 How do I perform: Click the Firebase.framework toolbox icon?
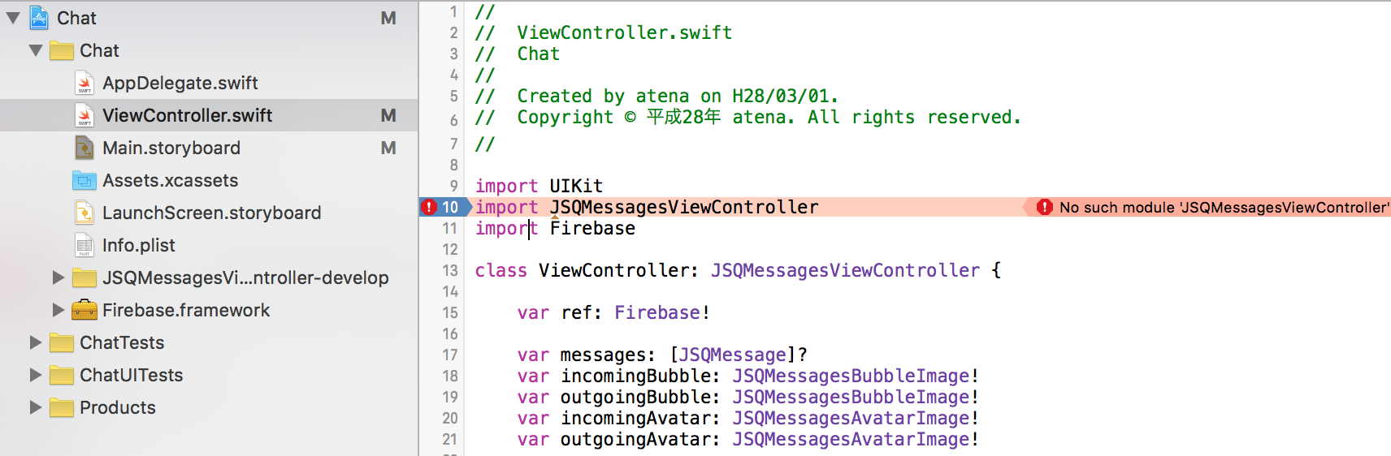click(x=84, y=310)
